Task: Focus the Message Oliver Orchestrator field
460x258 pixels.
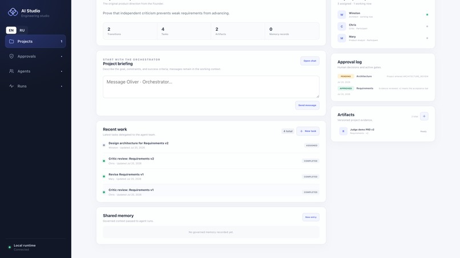Action: point(211,87)
